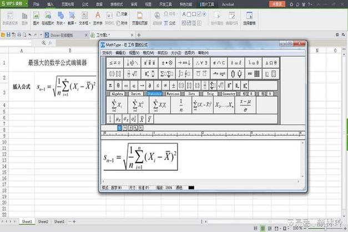Insert the 1/n fraction expression
This screenshot has height=232, width=348.
(x=181, y=105)
